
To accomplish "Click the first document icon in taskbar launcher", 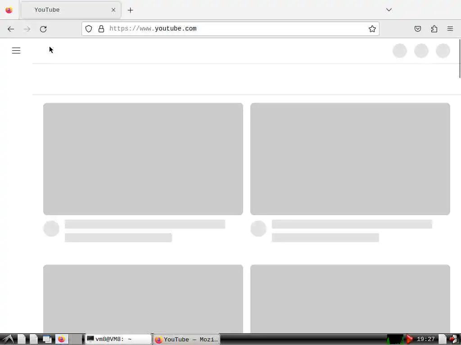I will pyautogui.click(x=22, y=340).
